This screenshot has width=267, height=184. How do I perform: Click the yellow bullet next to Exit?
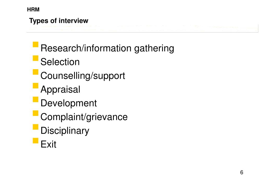click(x=35, y=141)
